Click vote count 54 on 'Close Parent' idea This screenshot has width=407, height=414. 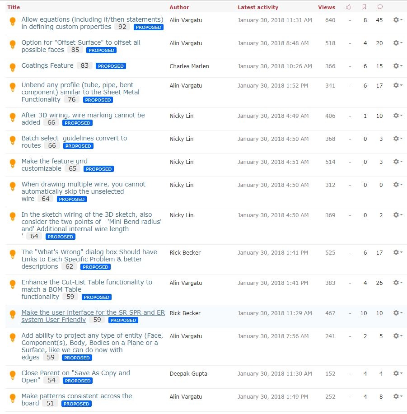point(51,380)
